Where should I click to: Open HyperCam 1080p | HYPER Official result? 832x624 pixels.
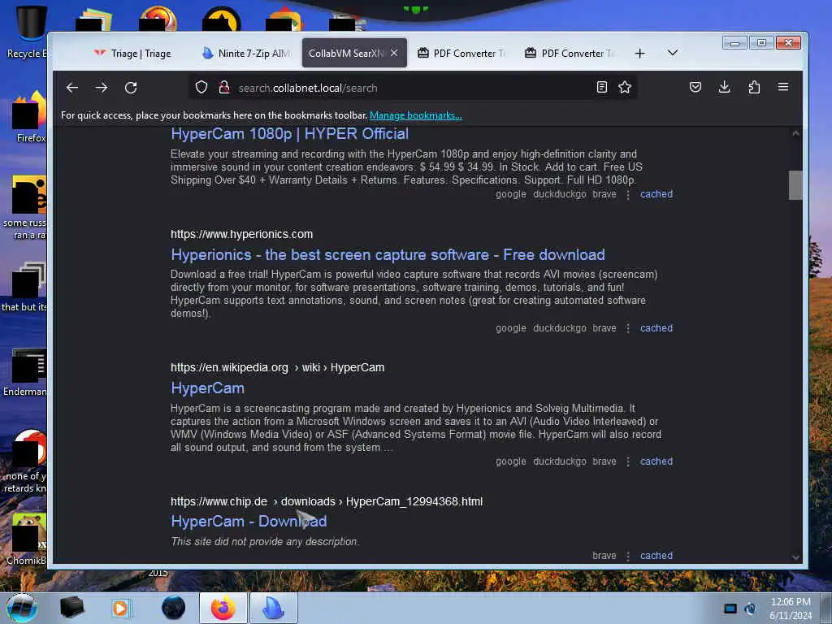click(290, 134)
